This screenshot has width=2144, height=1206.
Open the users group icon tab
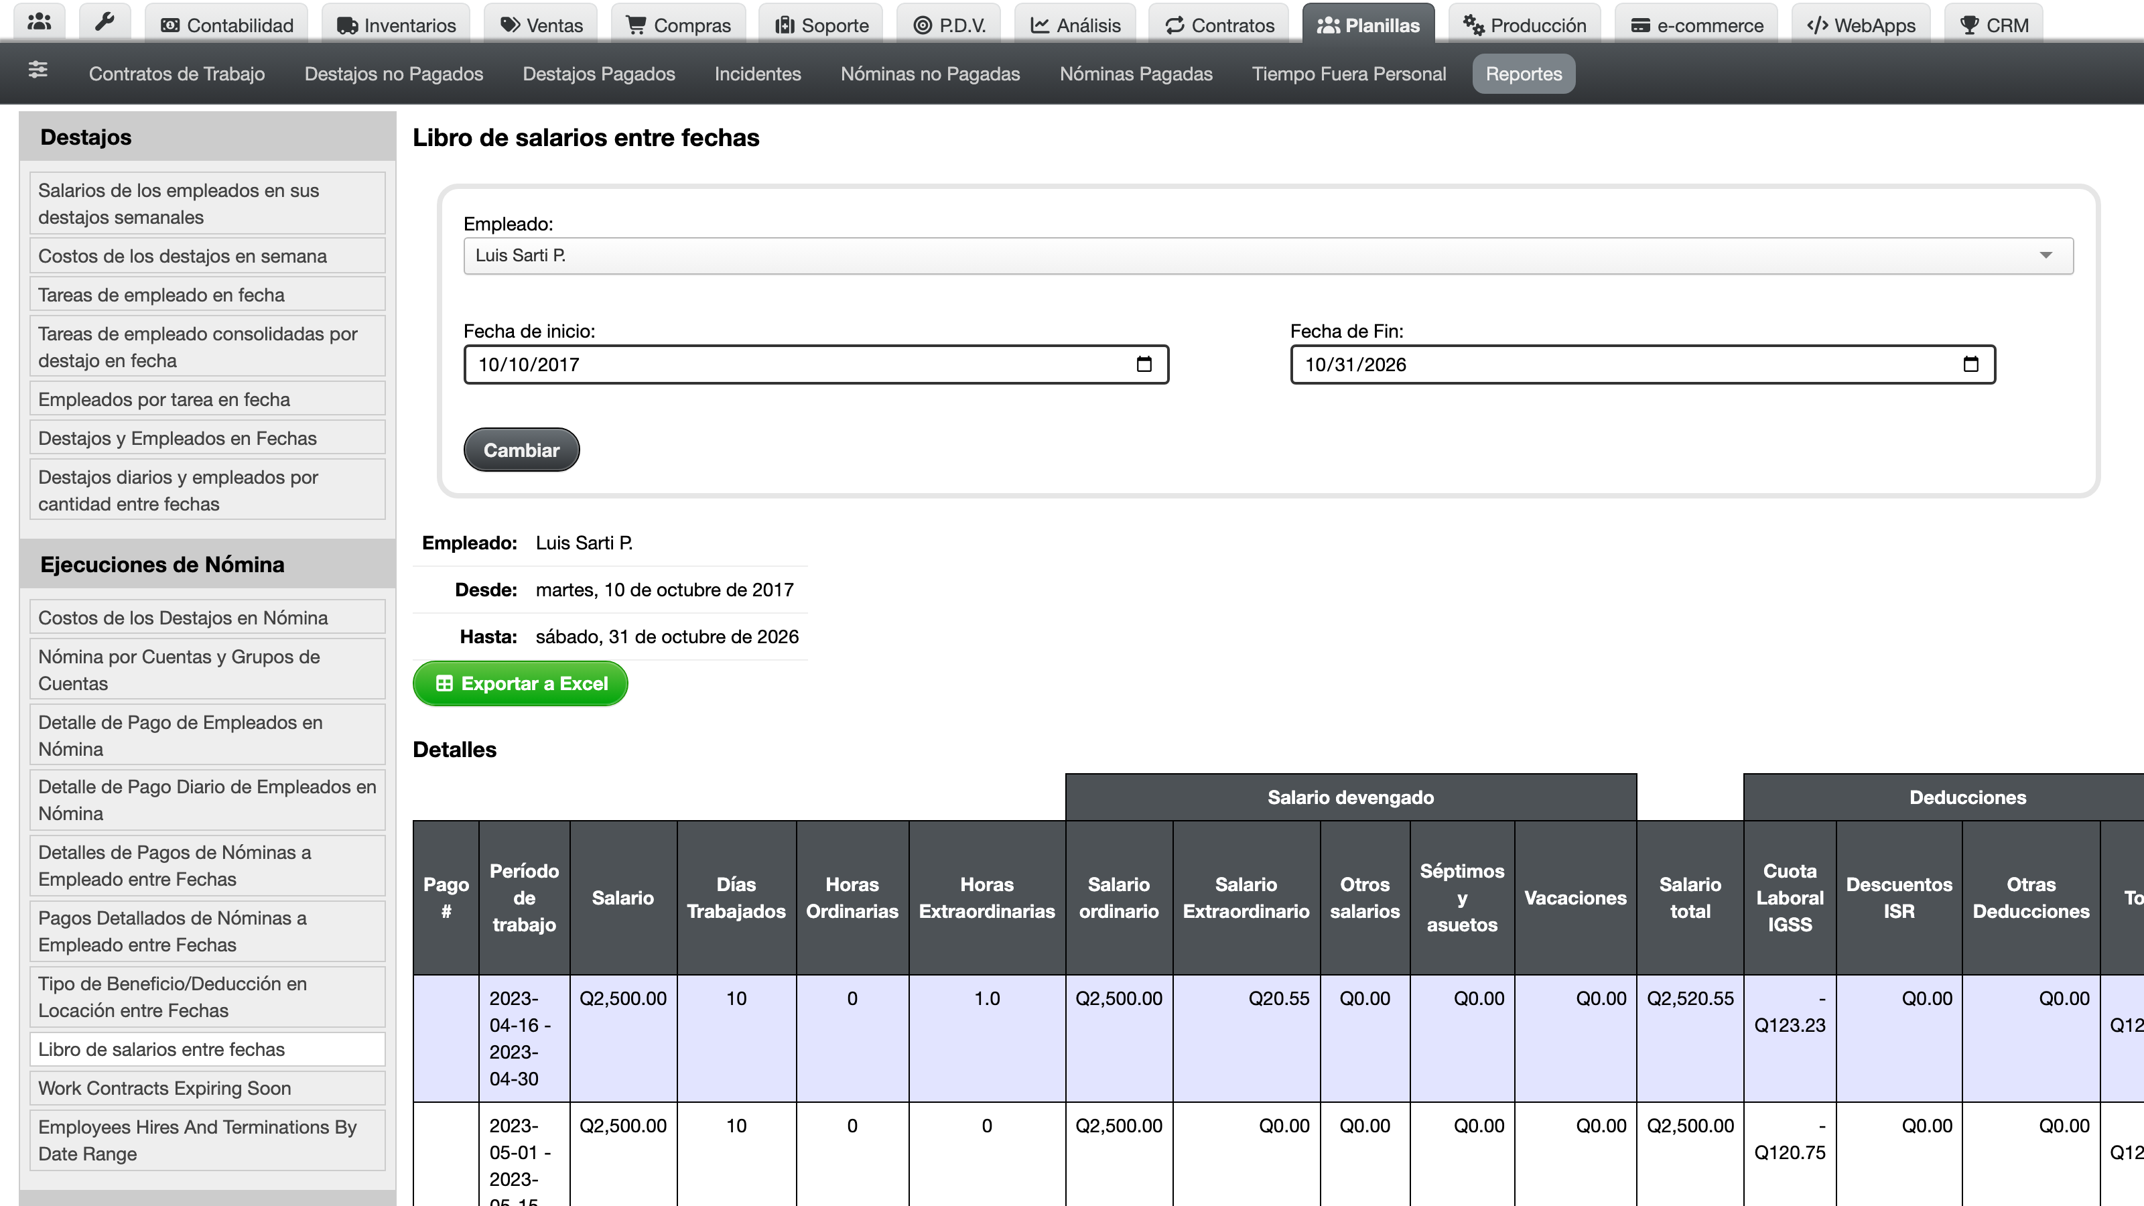[x=39, y=23]
